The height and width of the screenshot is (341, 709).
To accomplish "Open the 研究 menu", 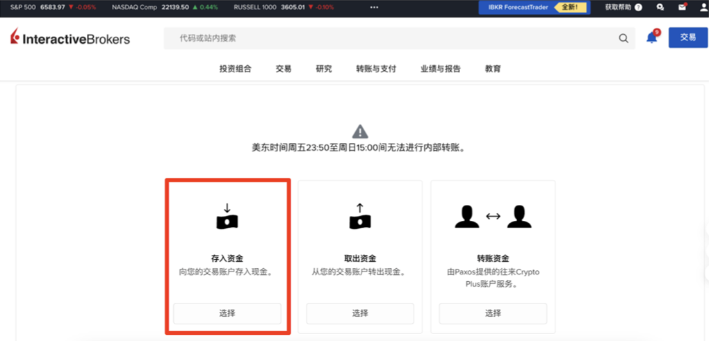I will click(x=324, y=69).
